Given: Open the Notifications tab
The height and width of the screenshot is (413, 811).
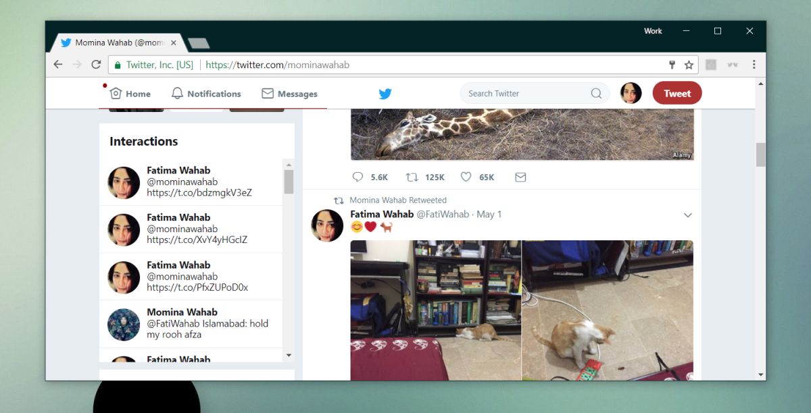Looking at the screenshot, I should click(206, 94).
